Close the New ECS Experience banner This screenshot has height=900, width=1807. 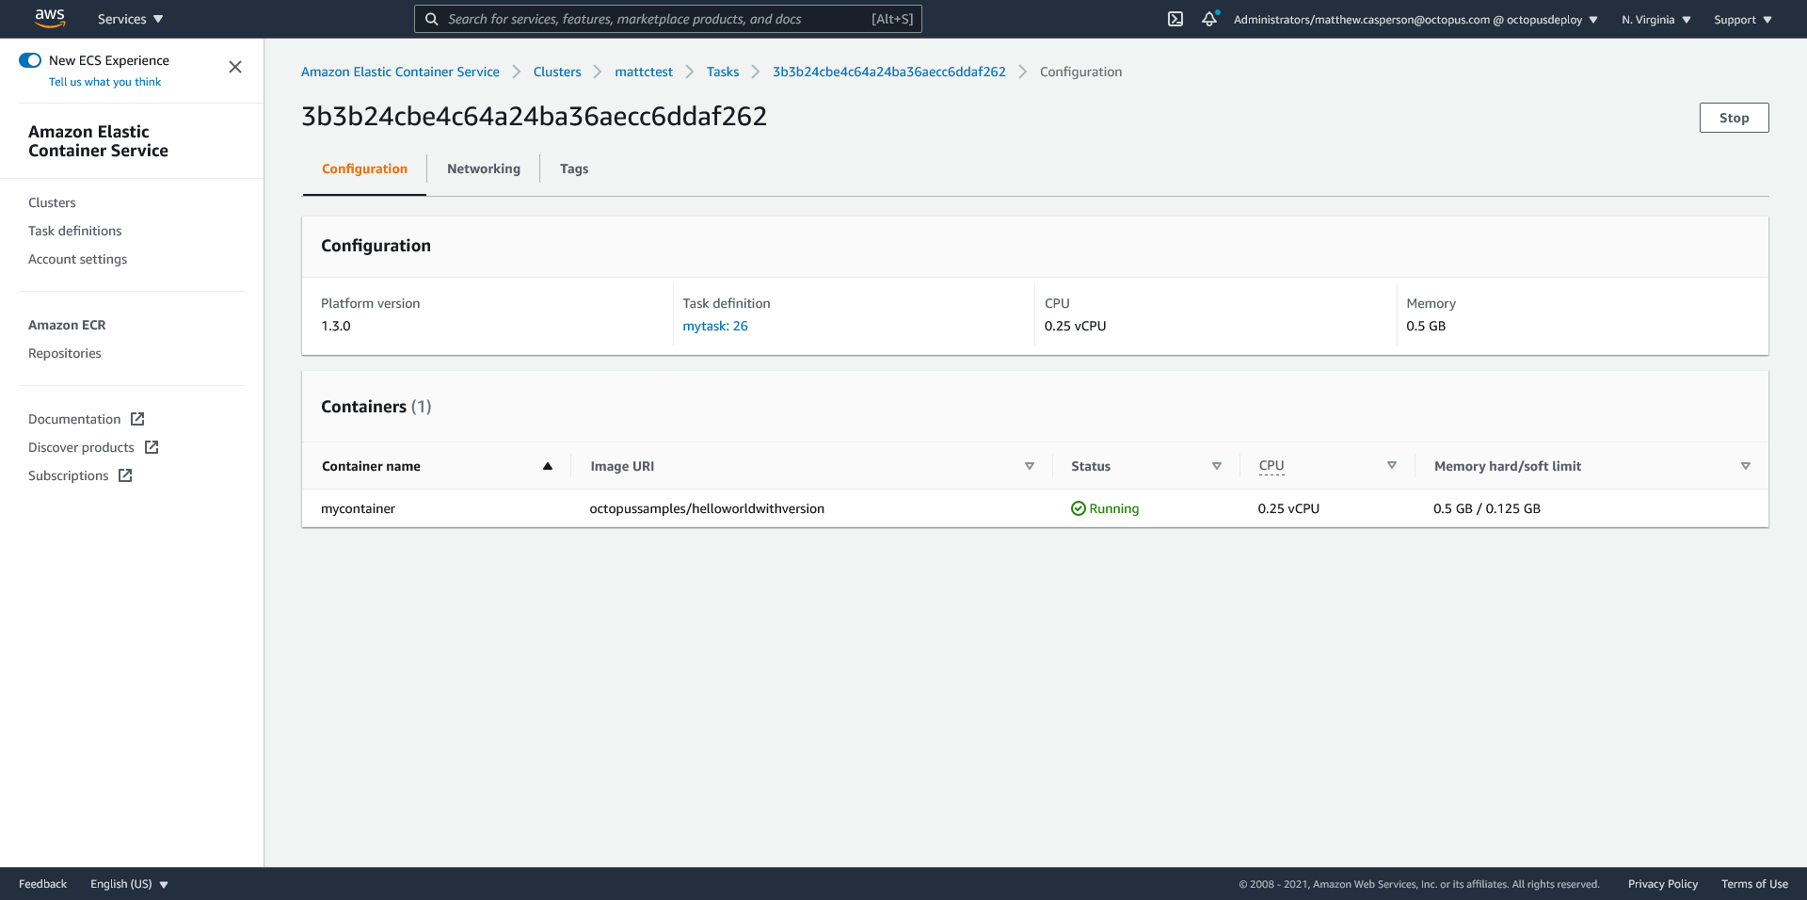(235, 67)
